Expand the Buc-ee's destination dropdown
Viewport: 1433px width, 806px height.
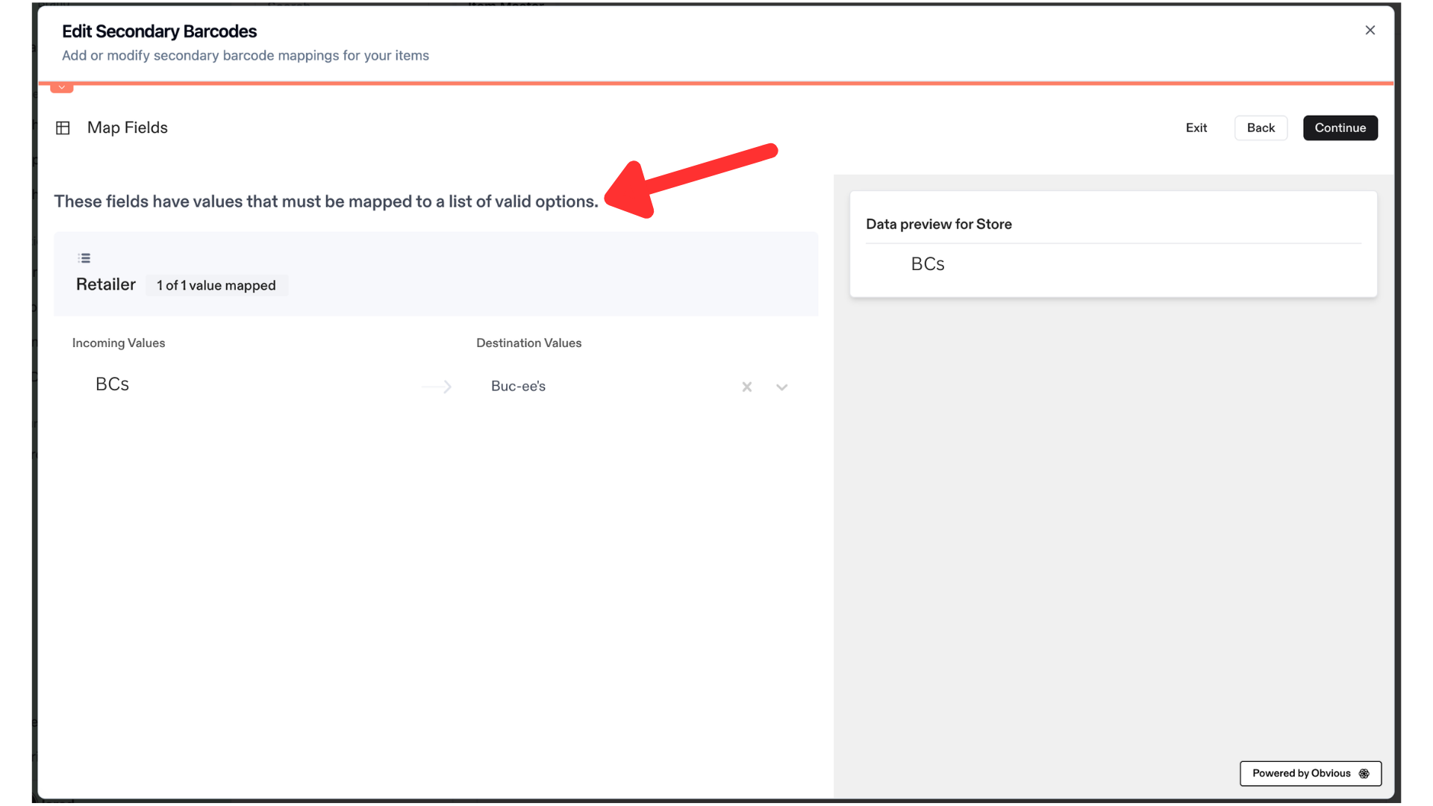(x=781, y=387)
